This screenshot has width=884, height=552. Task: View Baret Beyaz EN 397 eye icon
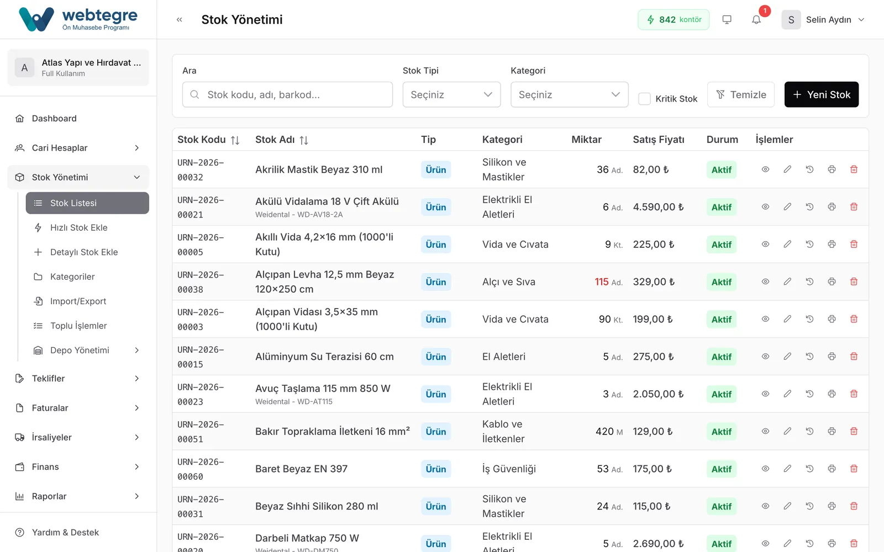765,469
